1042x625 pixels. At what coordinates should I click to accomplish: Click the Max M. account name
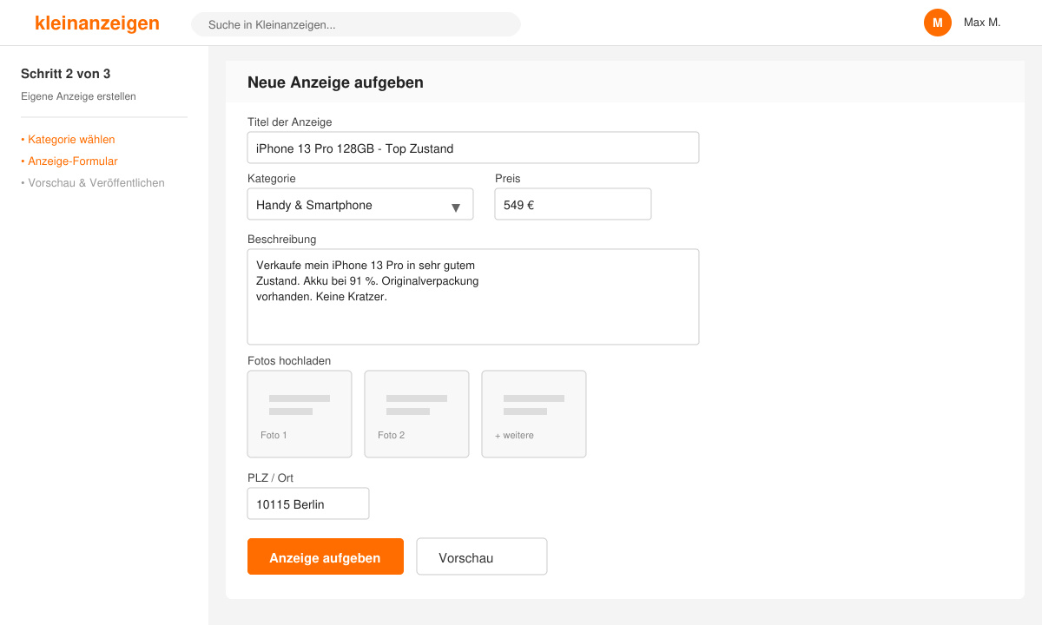click(x=982, y=23)
